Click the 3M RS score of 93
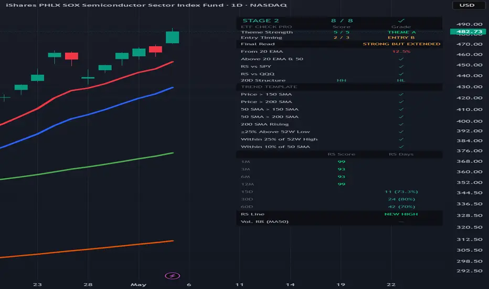The width and height of the screenshot is (489, 289). [x=342, y=169]
